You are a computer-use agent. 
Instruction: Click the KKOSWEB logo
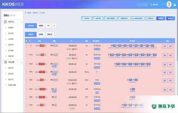click(13, 4)
